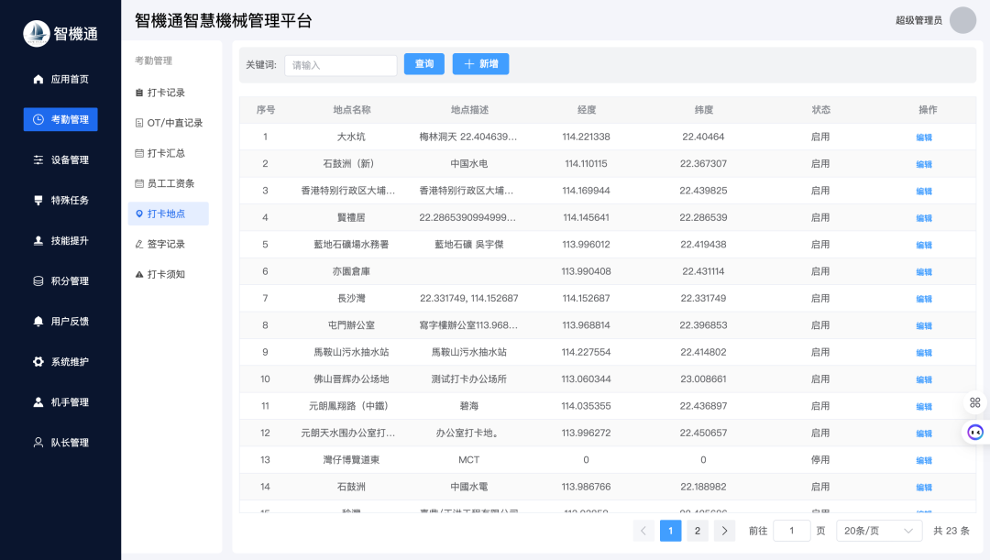Image resolution: width=990 pixels, height=560 pixels.
Task: Click the 超级管理员 user label
Action: click(x=918, y=20)
